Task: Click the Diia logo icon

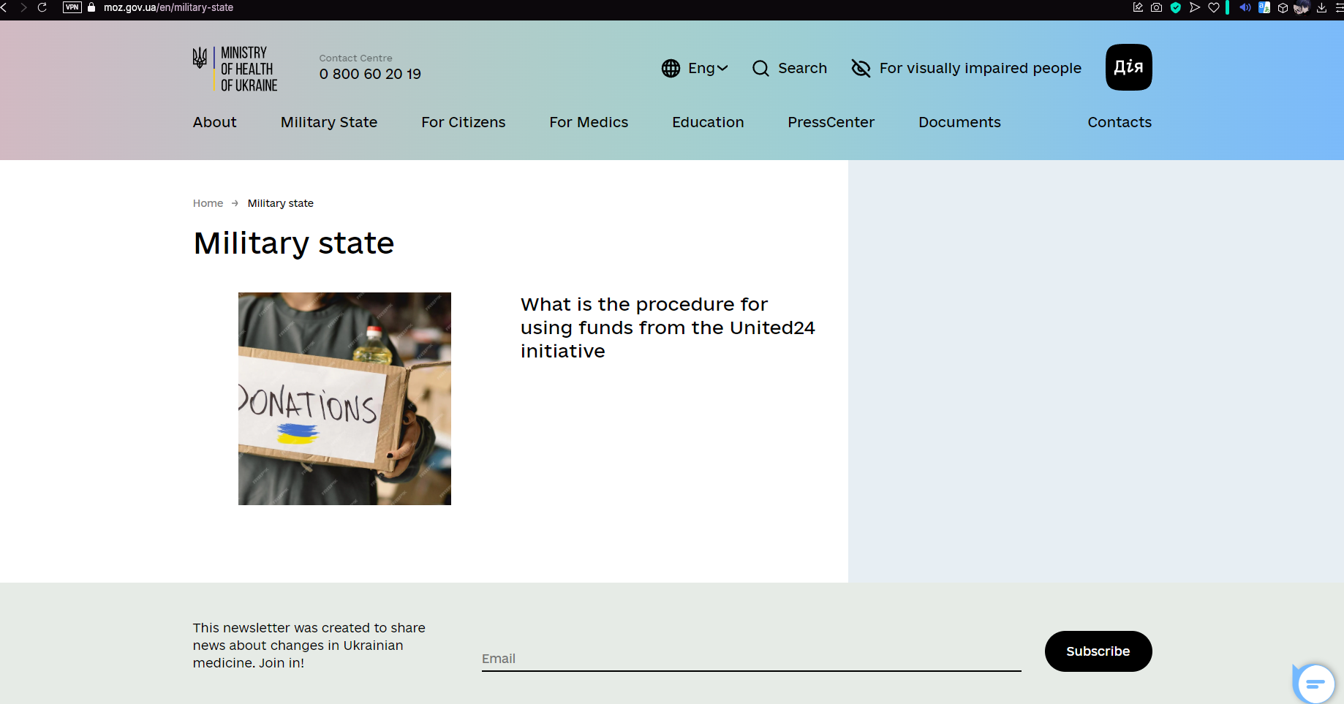Action: pyautogui.click(x=1128, y=67)
